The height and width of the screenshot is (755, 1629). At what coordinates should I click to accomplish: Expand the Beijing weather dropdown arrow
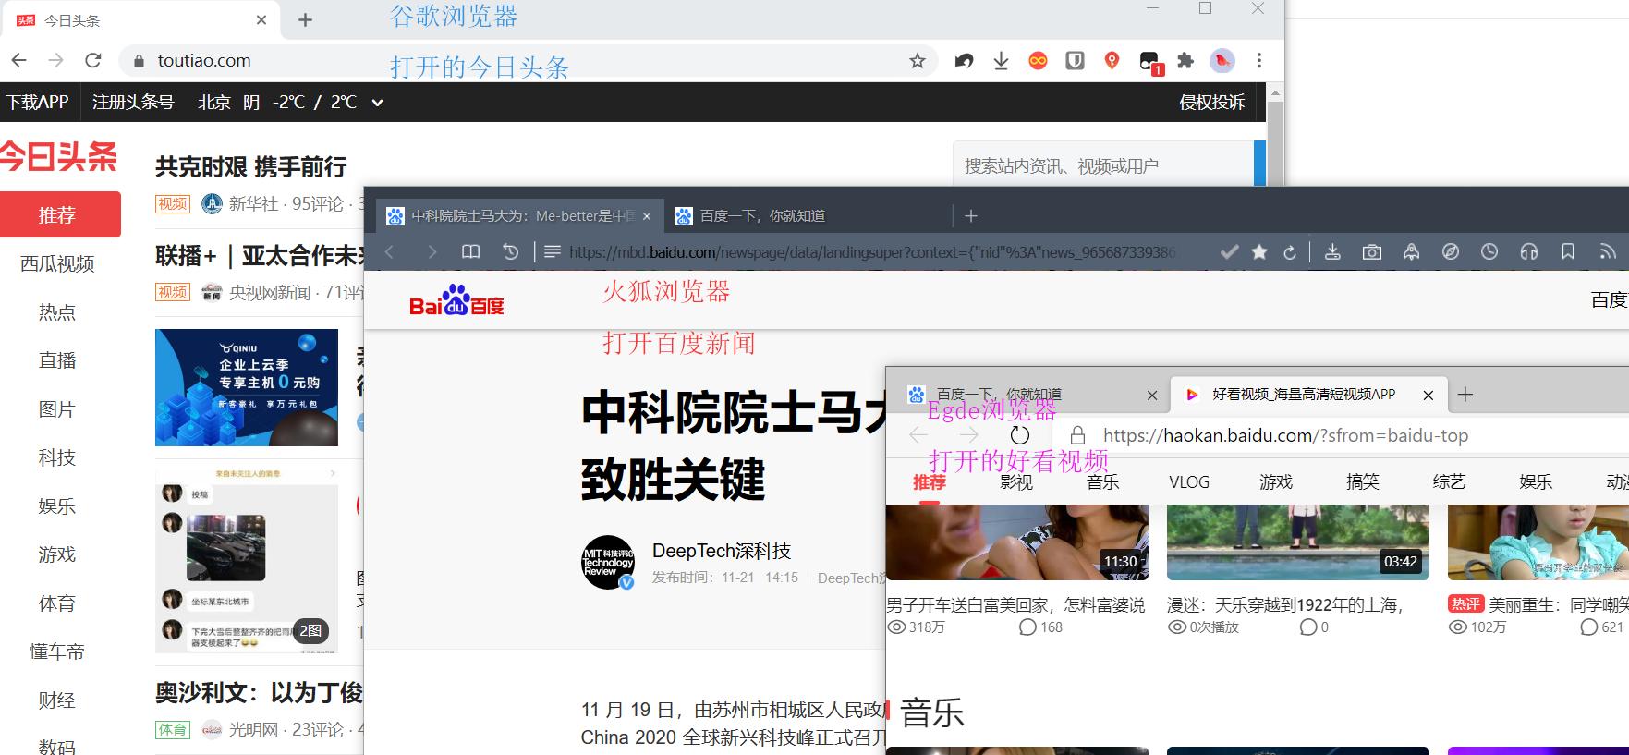(377, 103)
